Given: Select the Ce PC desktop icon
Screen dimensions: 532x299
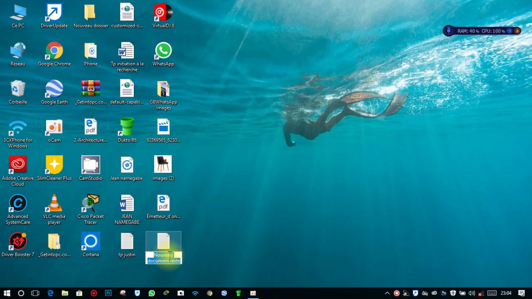Looking at the screenshot, I should coord(18,16).
